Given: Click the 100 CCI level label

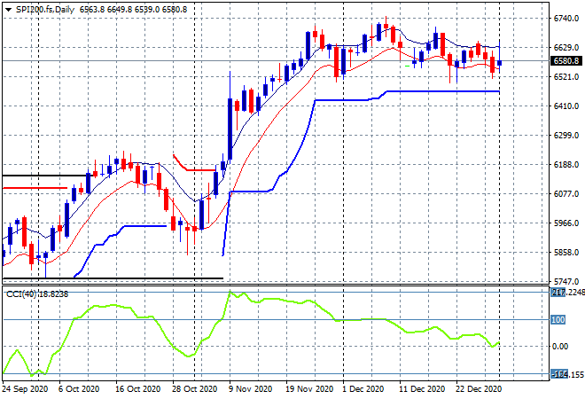Looking at the screenshot, I should point(558,320).
